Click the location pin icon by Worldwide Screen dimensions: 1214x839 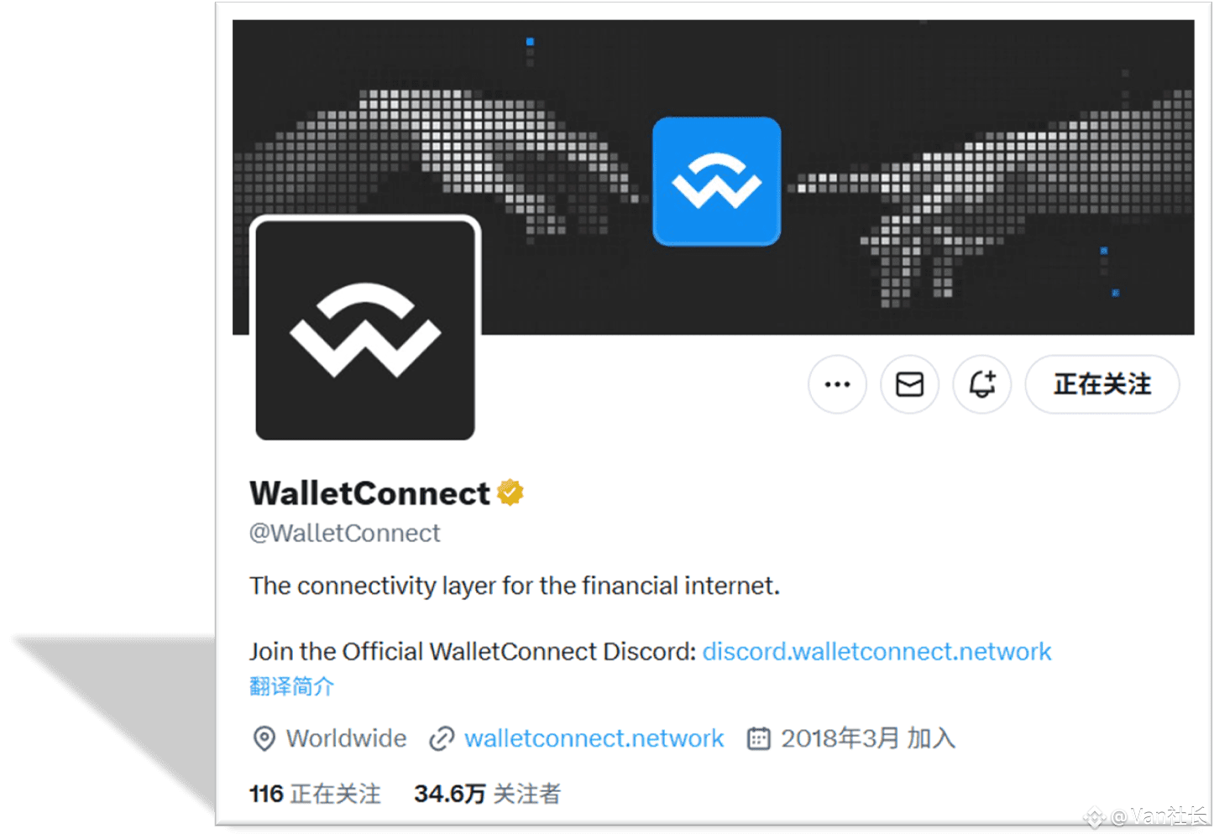[264, 738]
